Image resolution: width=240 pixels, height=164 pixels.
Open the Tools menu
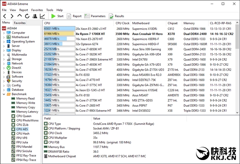click(x=50, y=10)
